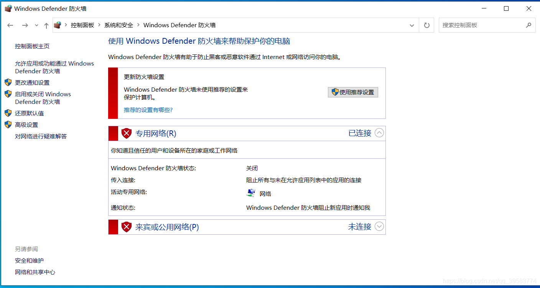Close the firewall window

[529, 8]
